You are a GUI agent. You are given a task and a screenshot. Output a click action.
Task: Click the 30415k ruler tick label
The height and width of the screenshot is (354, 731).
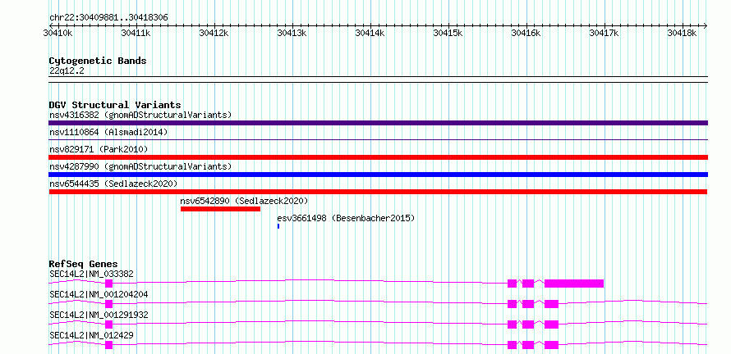point(448,33)
